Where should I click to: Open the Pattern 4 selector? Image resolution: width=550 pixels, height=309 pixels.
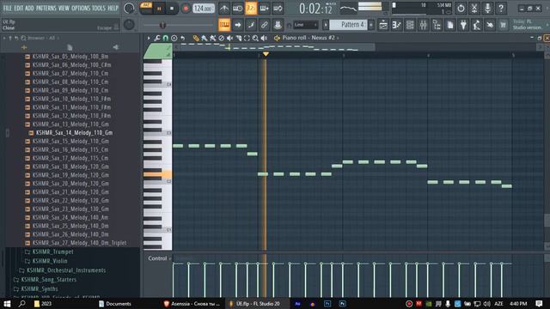349,25
